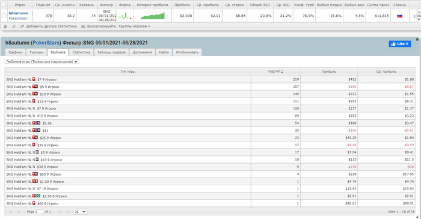
Task: Click the image icon beside Визуализируйте
Action: click(x=83, y=26)
